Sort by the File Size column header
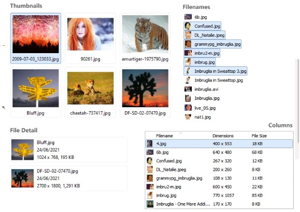This screenshot has width=300, height=212. [x=259, y=136]
